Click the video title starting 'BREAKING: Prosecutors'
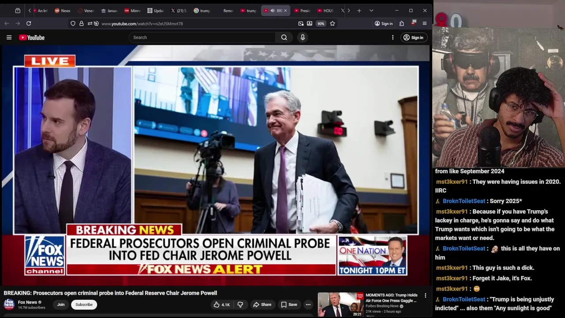The image size is (565, 318). click(110, 293)
